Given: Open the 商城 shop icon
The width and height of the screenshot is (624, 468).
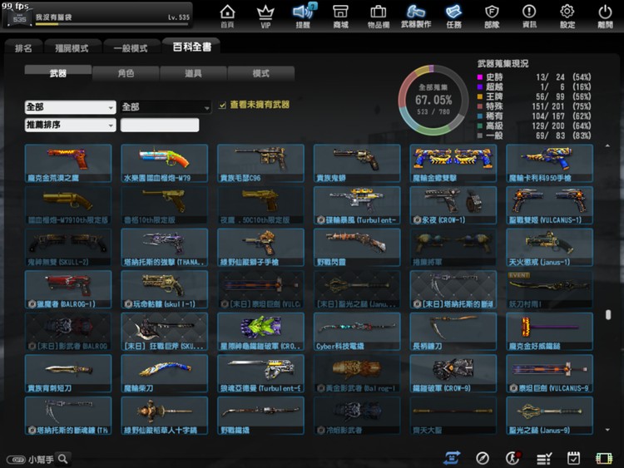Looking at the screenshot, I should coord(340,15).
